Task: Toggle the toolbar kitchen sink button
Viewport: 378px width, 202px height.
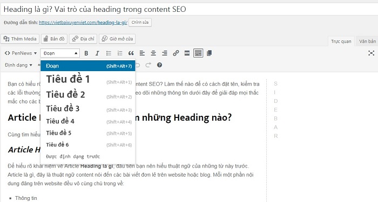Action: pyautogui.click(x=198, y=53)
